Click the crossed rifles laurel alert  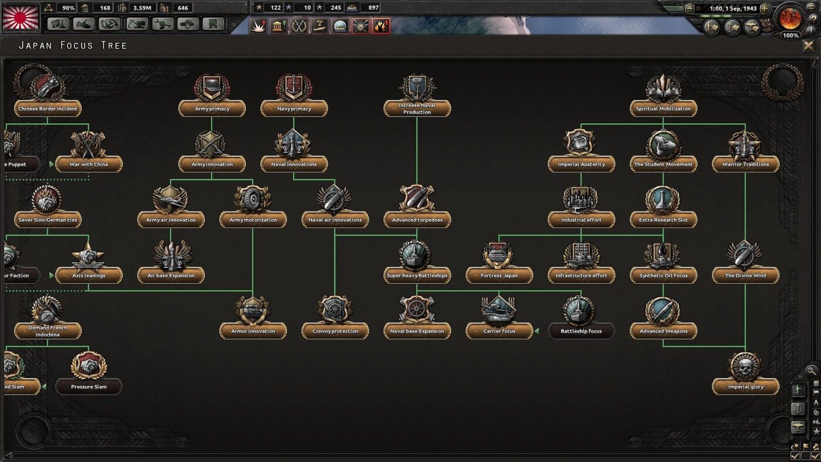[x=299, y=26]
